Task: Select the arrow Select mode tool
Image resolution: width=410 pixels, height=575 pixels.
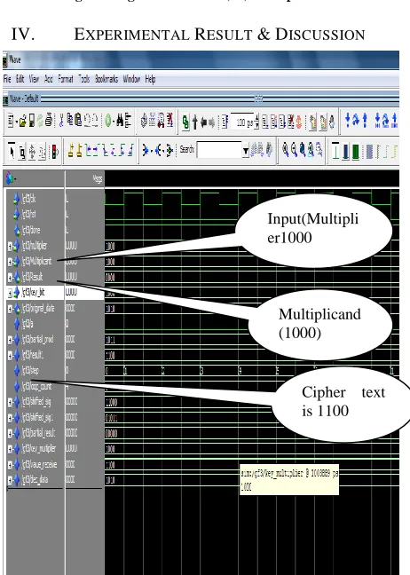Action: point(12,151)
